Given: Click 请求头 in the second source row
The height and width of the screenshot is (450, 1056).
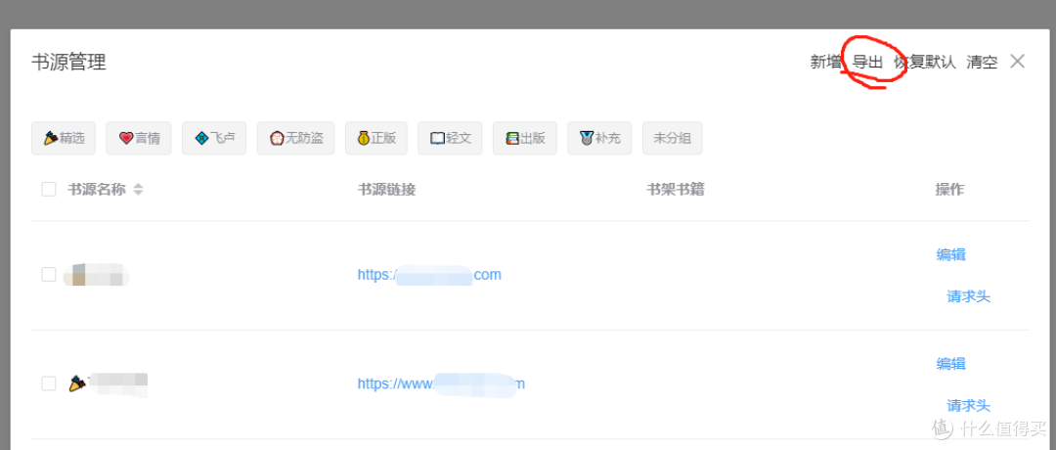Looking at the screenshot, I should (968, 406).
